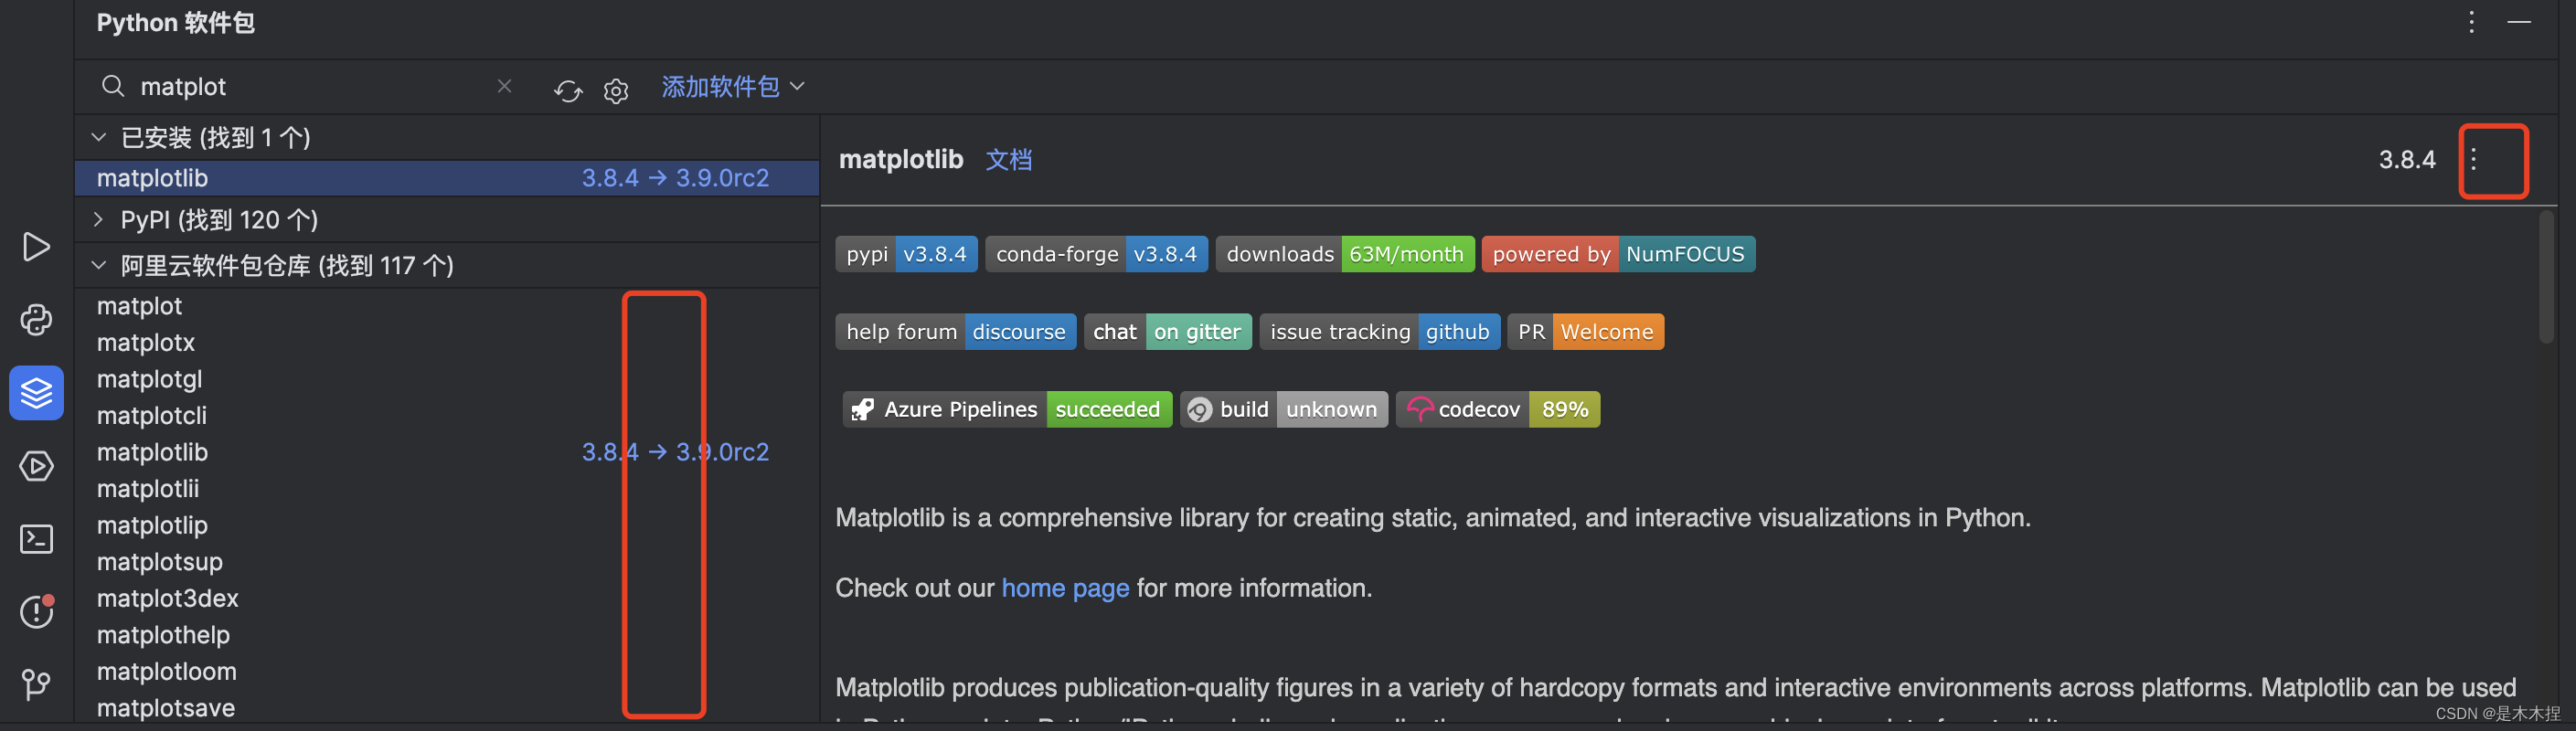The image size is (2576, 731).
Task: Open the Run tool window icon
Action: [36, 247]
